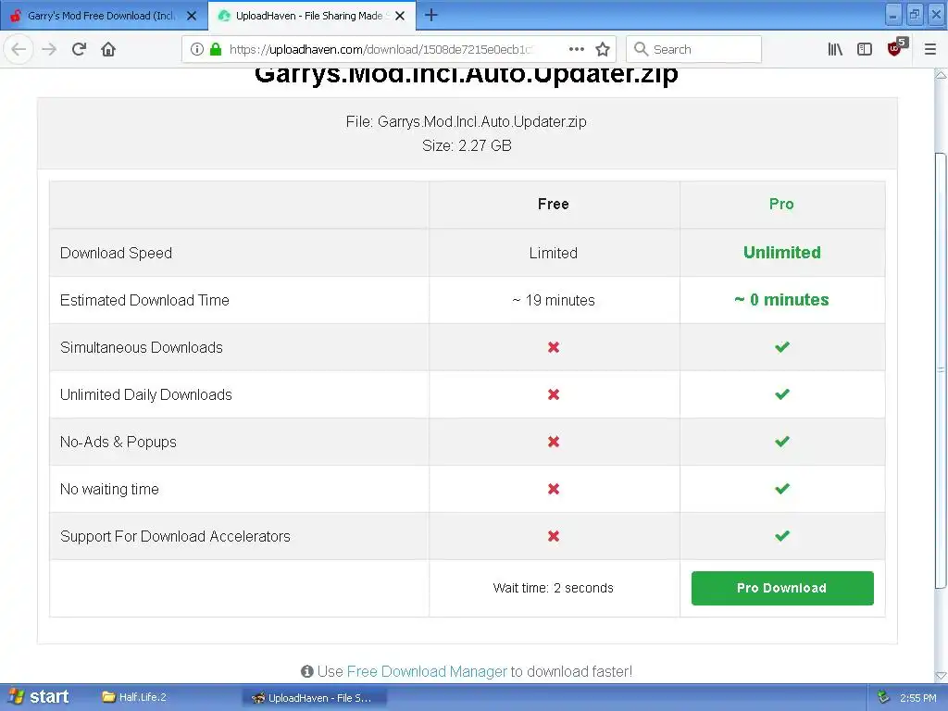Click the page's vertical scrollbar thumb
948x711 pixels.
[x=941, y=370]
